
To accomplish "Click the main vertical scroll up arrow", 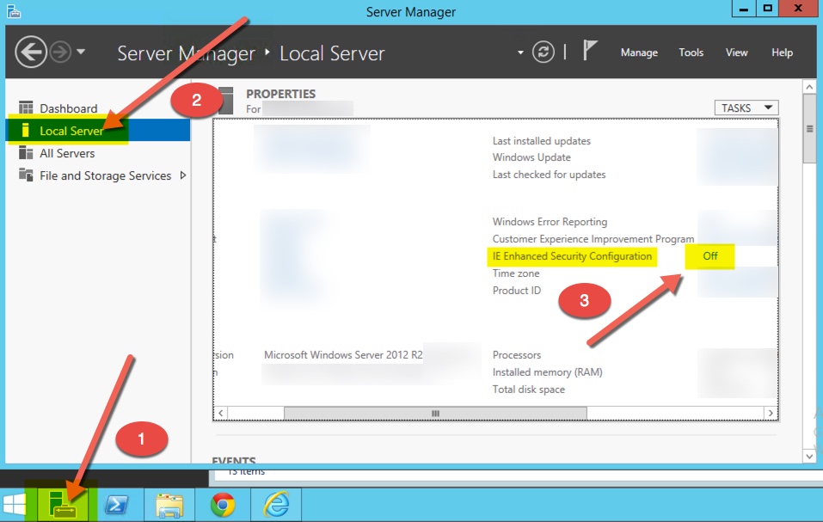I will click(x=809, y=87).
